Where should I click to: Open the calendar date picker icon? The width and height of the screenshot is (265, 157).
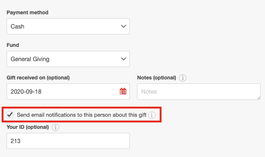pos(123,91)
